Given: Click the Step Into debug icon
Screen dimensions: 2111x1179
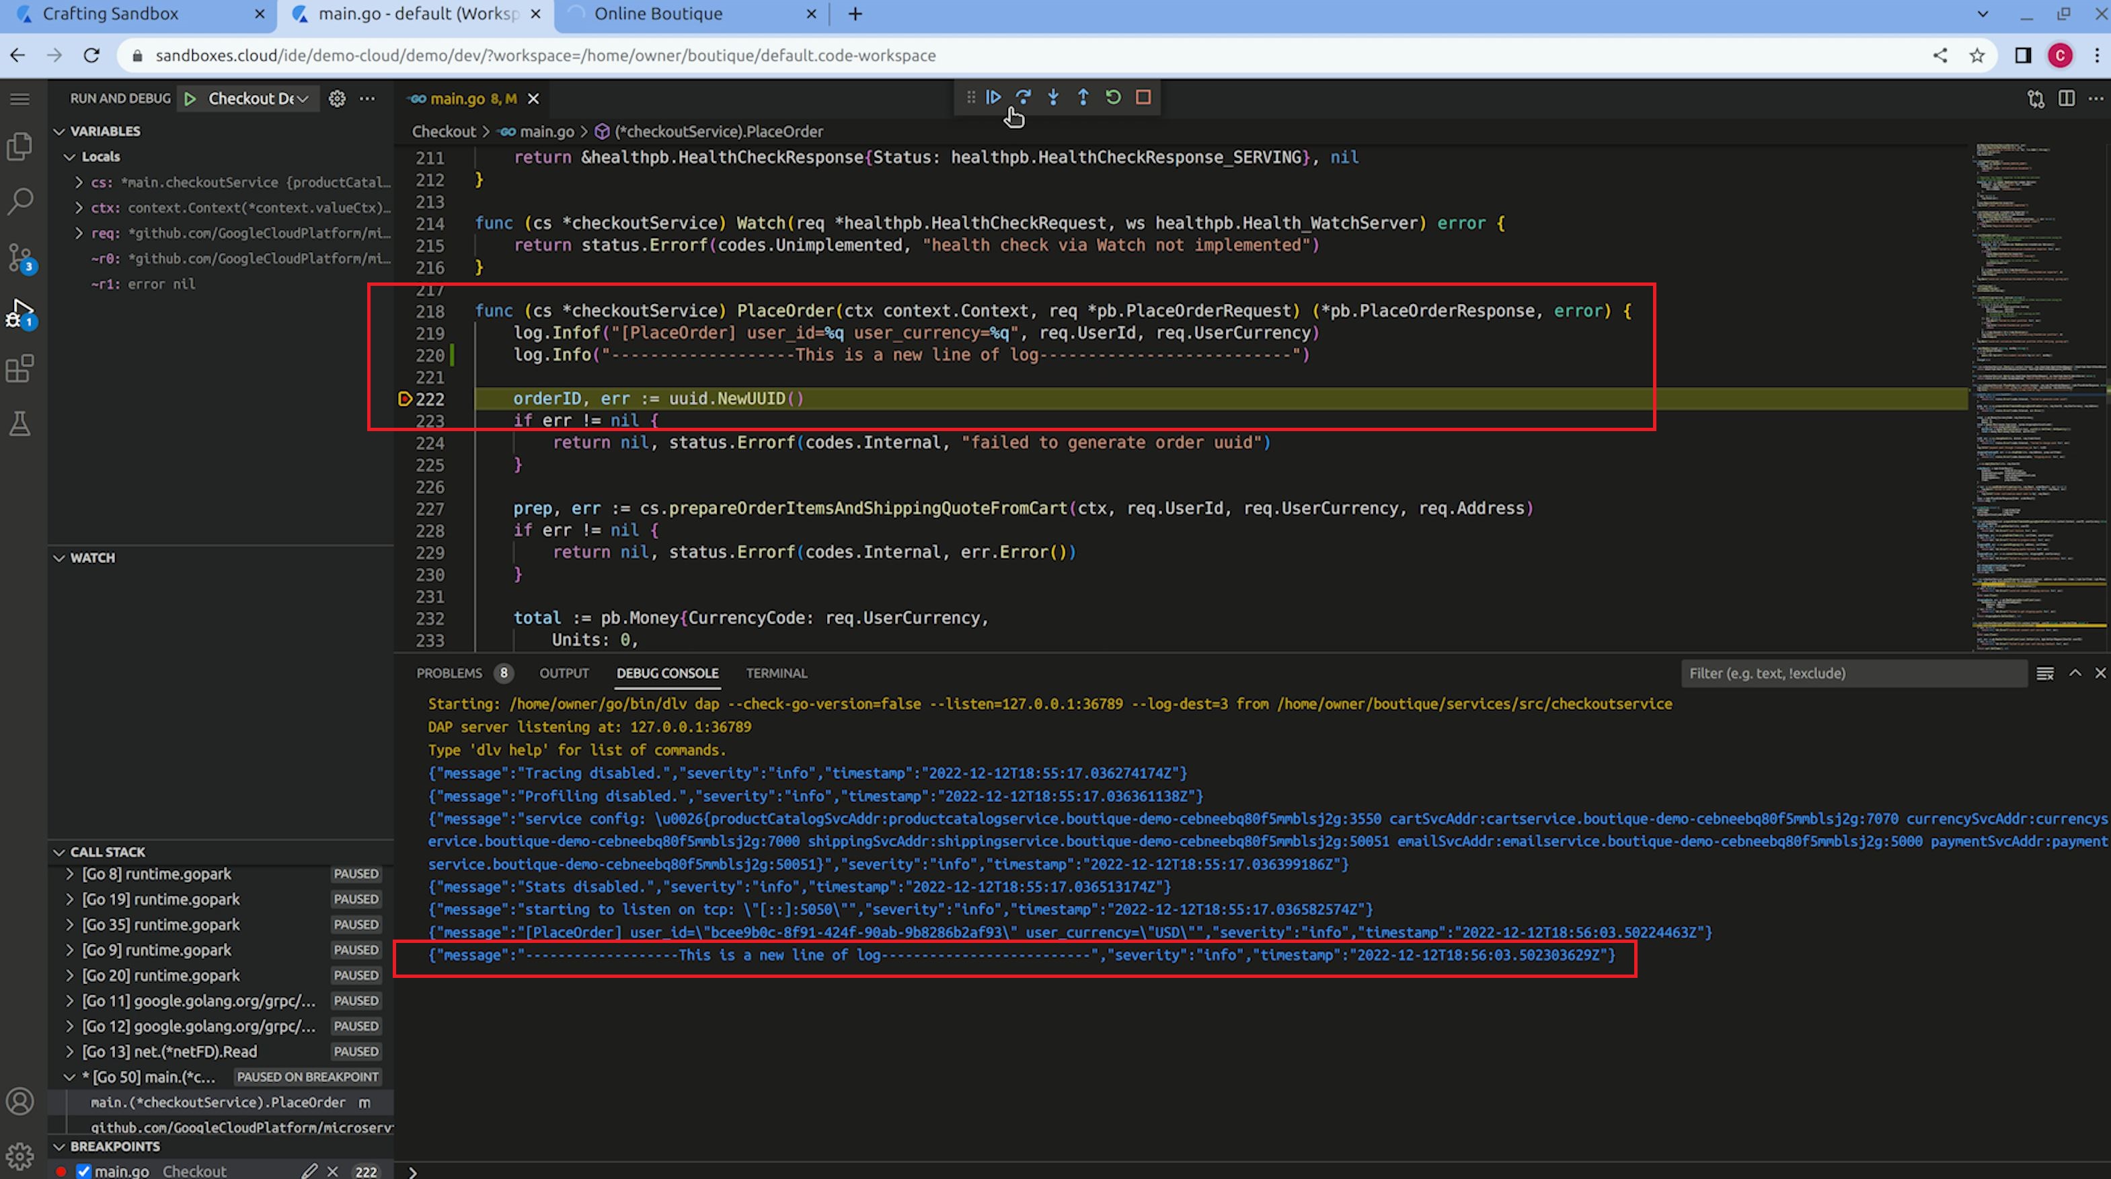Looking at the screenshot, I should [x=1053, y=98].
